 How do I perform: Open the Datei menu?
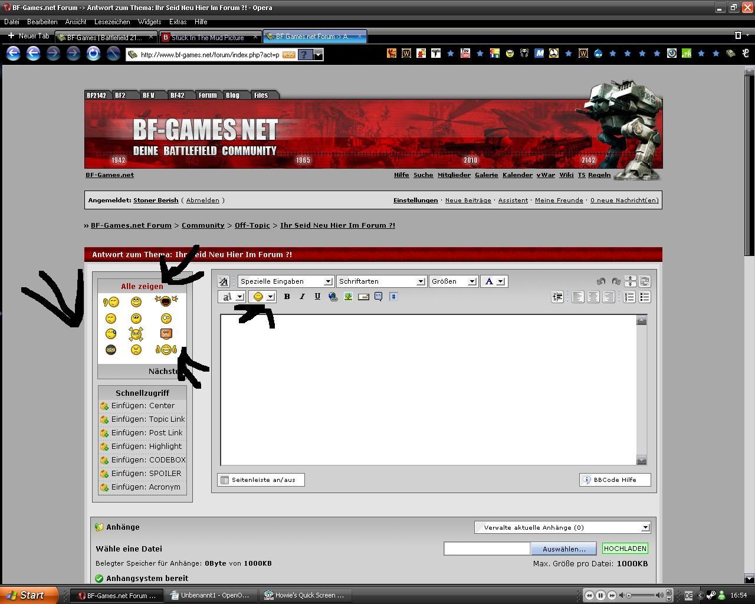click(12, 22)
